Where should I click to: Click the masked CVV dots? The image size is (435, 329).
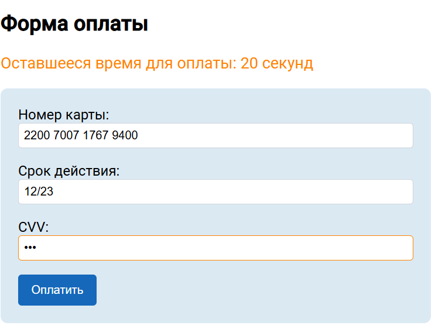[30, 247]
